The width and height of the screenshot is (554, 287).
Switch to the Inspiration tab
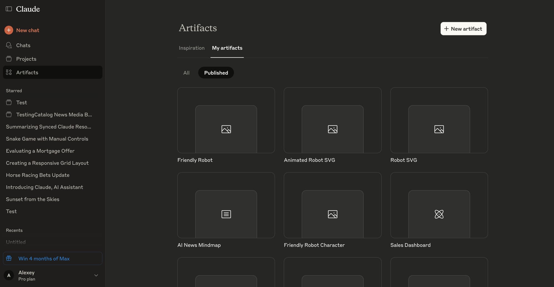pos(192,48)
